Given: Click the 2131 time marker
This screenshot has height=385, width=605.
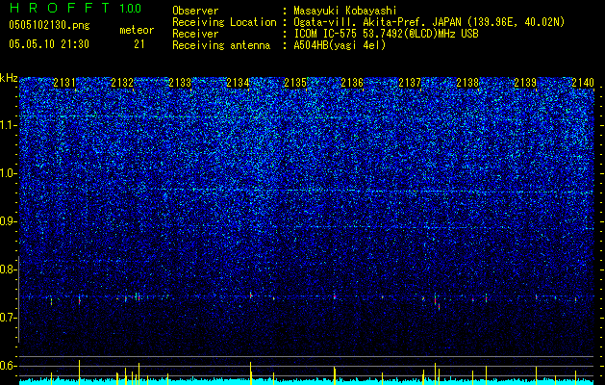Looking at the screenshot, I should [x=64, y=83].
